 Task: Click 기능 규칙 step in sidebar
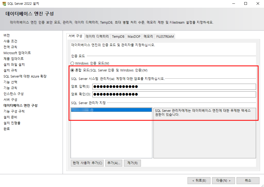10,88
